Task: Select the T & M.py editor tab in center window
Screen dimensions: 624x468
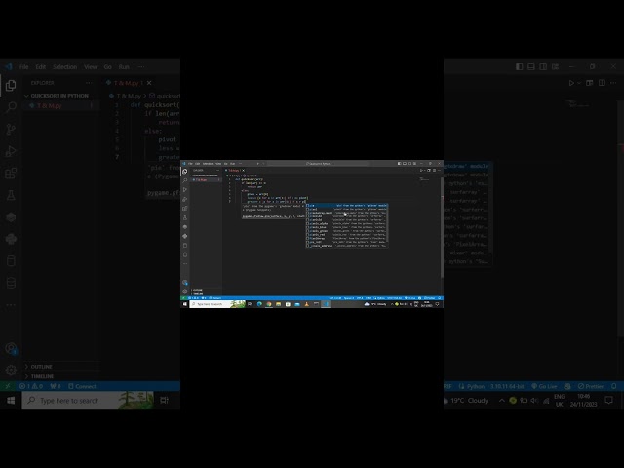Action: [233, 170]
